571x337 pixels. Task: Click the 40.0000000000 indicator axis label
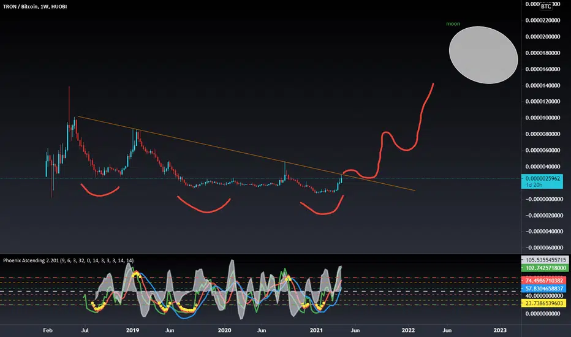point(544,296)
